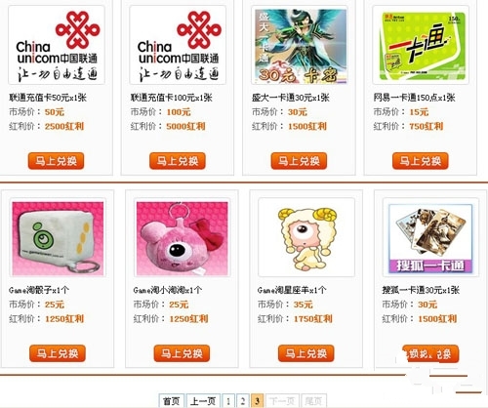Click 马上兑换 under 盛大一卡通30元

click(x=299, y=161)
